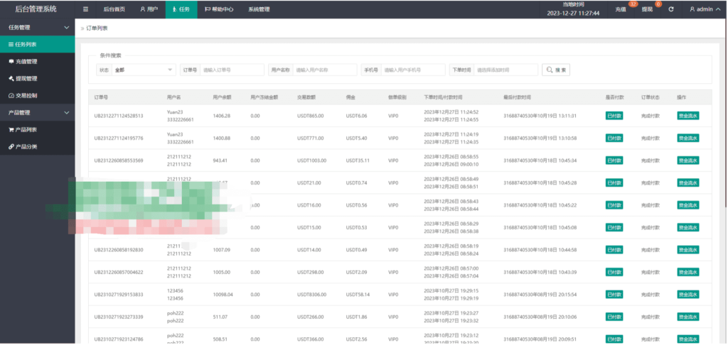Click order number UB2310271923273339
The image size is (728, 345).
119,317
